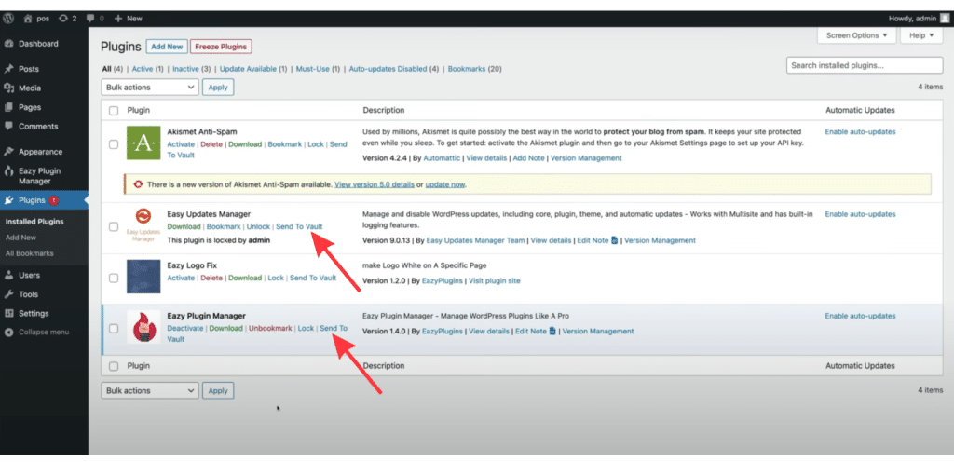954x462 pixels.
Task: Click the plus New icon in admin bar
Action: click(118, 19)
